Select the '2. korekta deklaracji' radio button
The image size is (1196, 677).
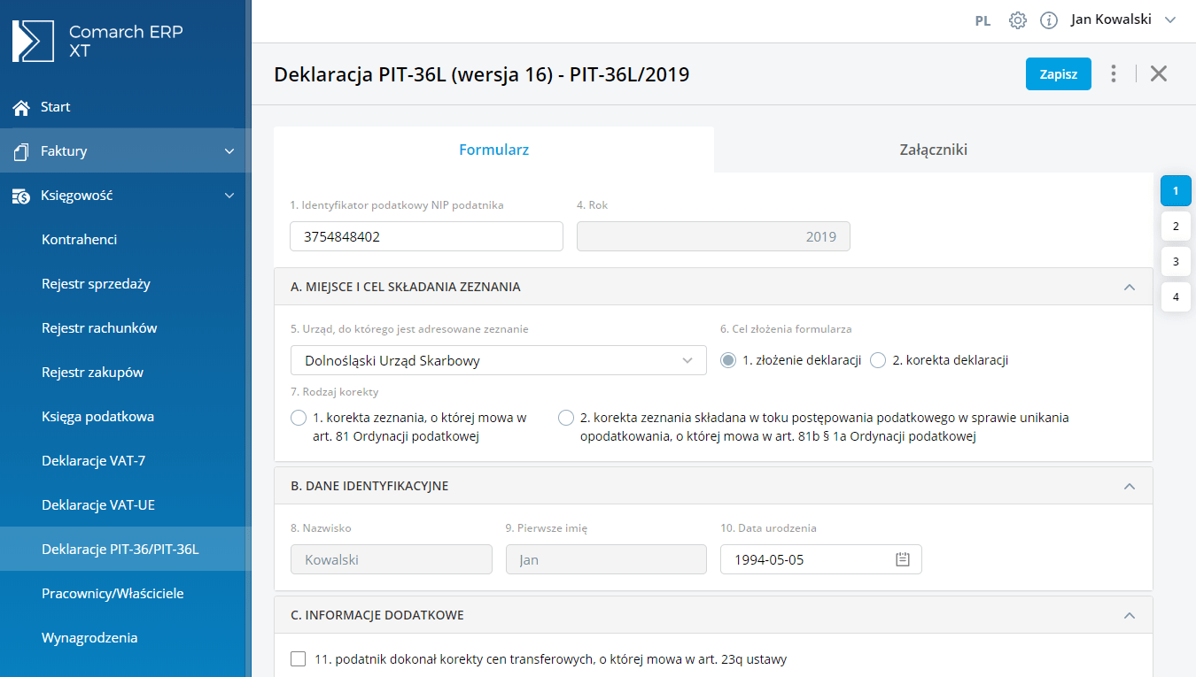pos(878,360)
